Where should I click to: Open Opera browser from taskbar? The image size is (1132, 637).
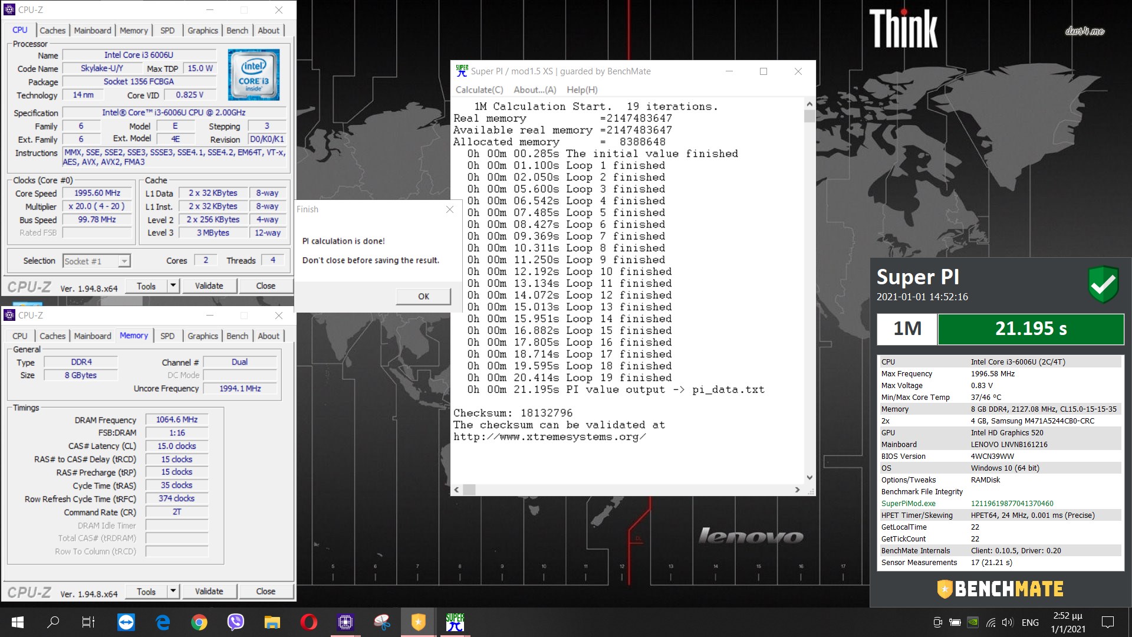(x=308, y=622)
